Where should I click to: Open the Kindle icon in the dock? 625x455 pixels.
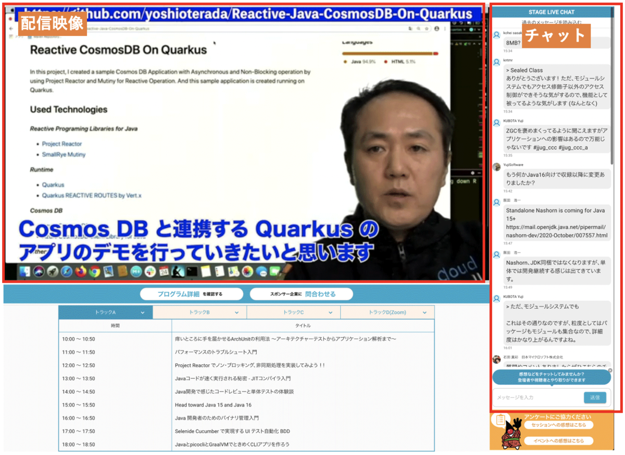[x=178, y=272]
